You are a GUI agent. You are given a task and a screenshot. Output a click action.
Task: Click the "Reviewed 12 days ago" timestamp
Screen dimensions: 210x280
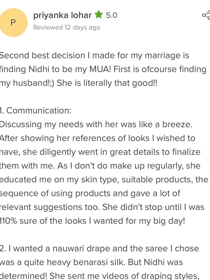66,27
